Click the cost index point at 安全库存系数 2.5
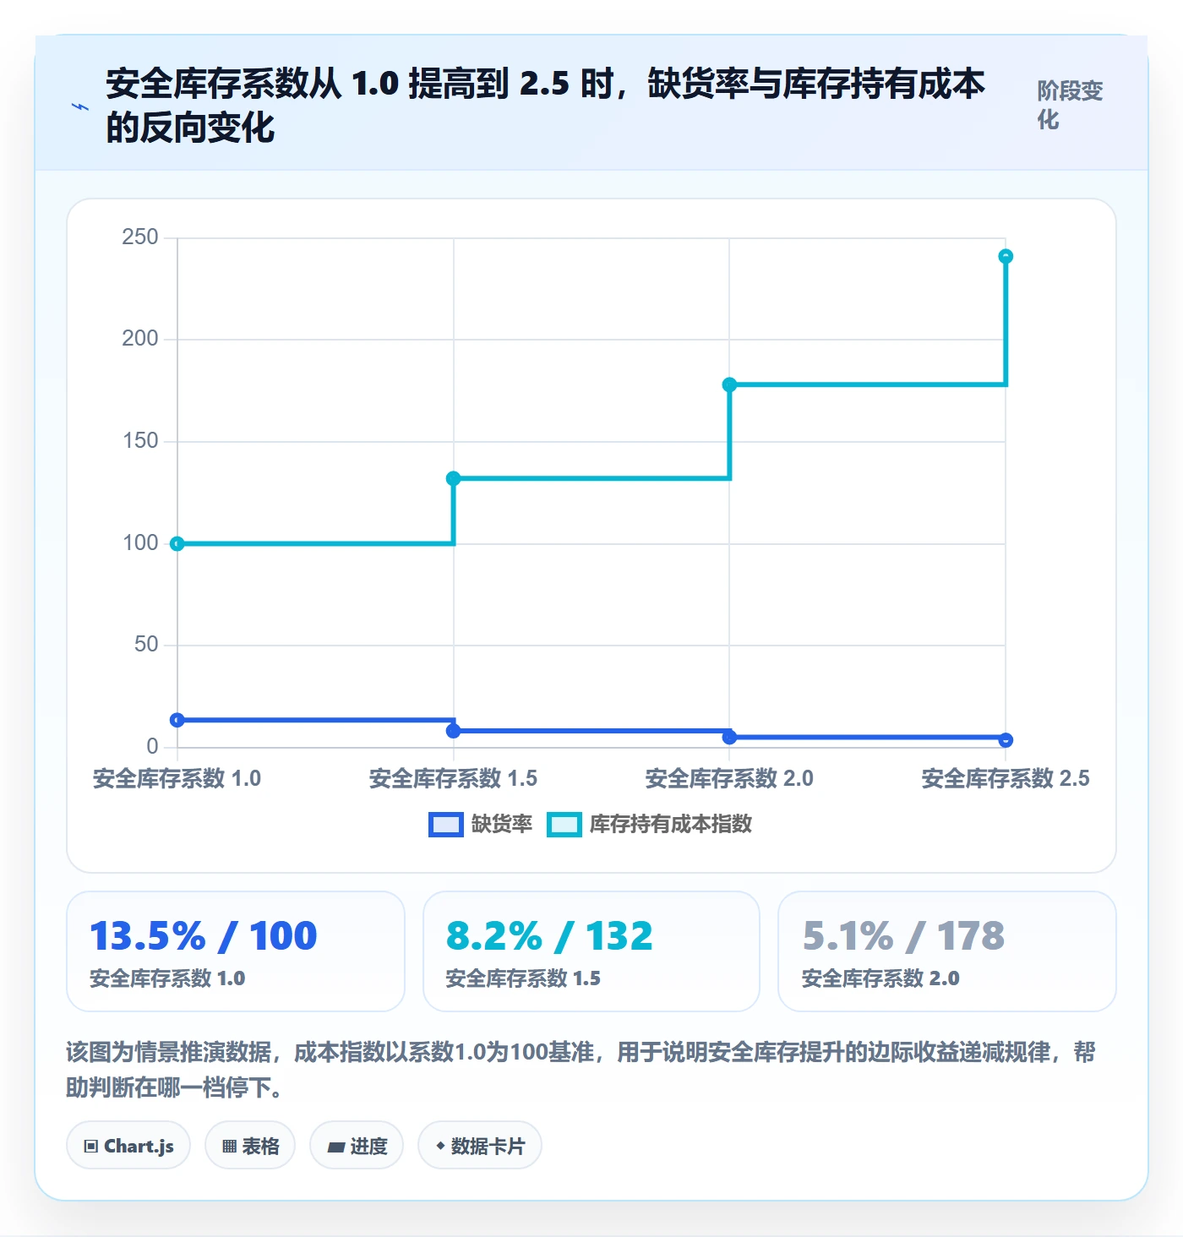Screen dimensions: 1183x1237 pos(1006,256)
